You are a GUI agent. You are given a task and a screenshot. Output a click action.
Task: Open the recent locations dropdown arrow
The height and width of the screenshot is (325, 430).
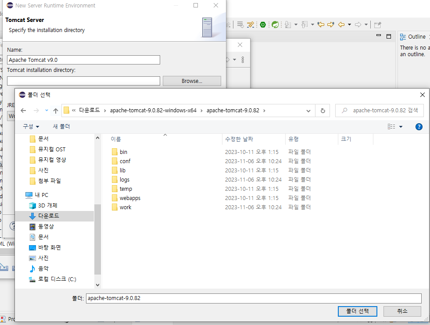click(47, 111)
